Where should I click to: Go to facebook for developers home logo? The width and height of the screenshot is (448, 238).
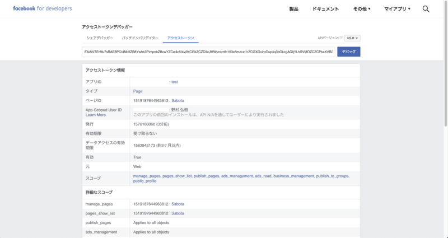pos(43,8)
